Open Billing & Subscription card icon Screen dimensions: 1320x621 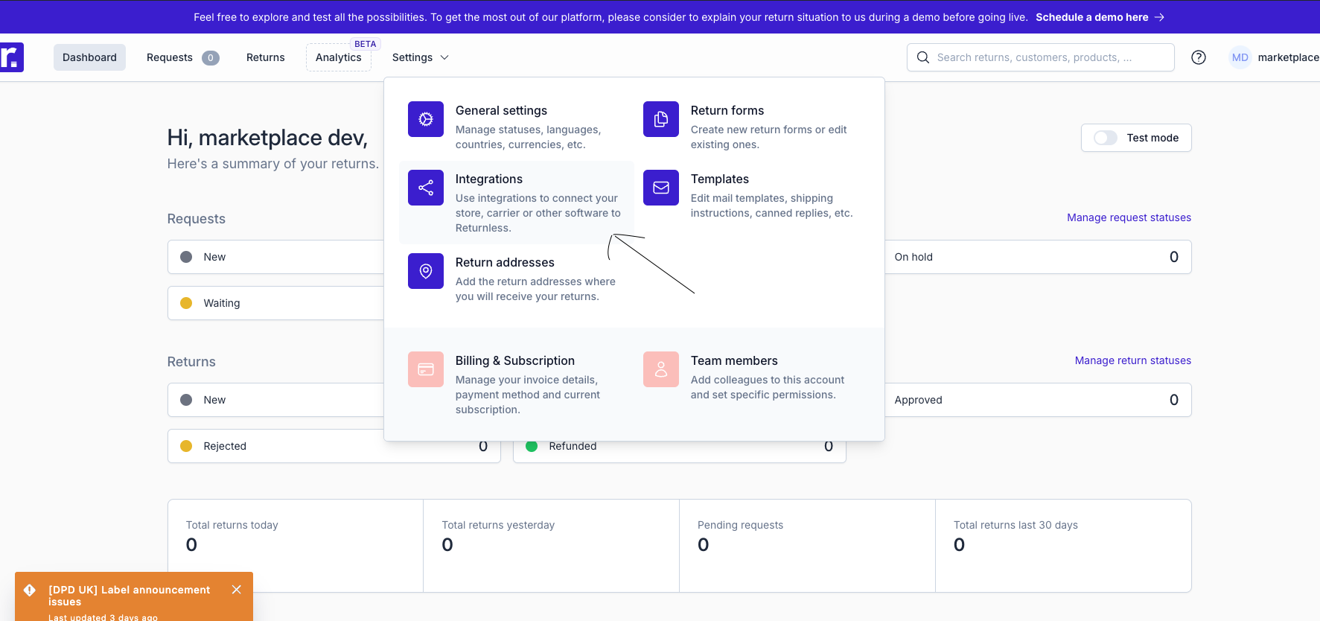(425, 369)
